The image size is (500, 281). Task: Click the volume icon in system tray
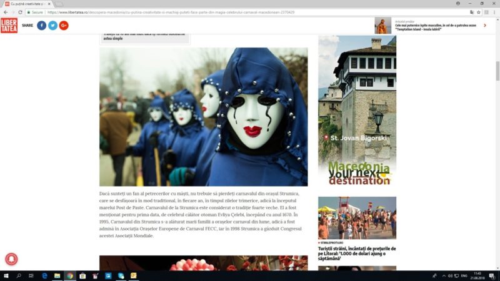pos(450,276)
